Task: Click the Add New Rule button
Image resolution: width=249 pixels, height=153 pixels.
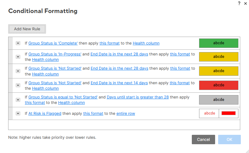Action: coord(27,29)
